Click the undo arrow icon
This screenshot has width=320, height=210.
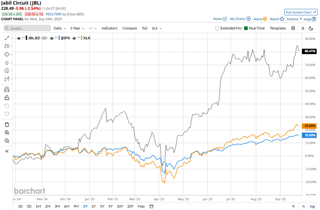pyautogui.click(x=7, y=106)
